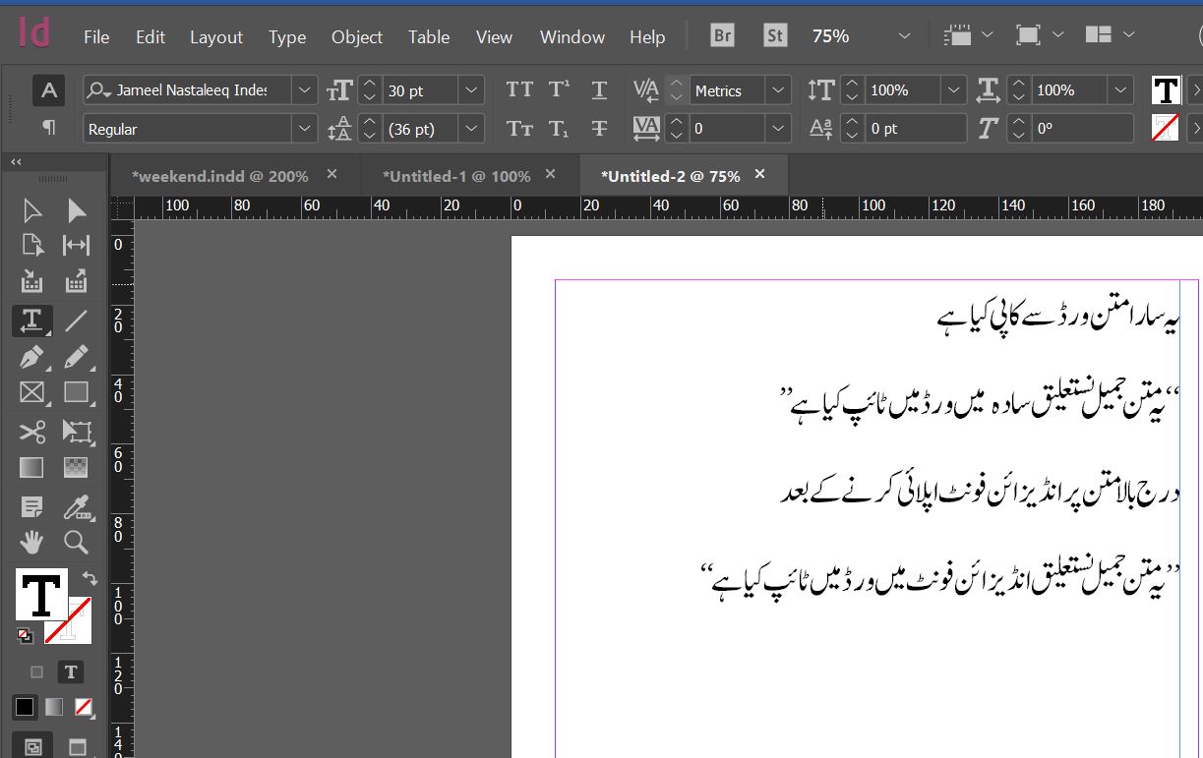Expand the 75% zoom level dropdown
This screenshot has height=758, width=1203.
[x=904, y=36]
